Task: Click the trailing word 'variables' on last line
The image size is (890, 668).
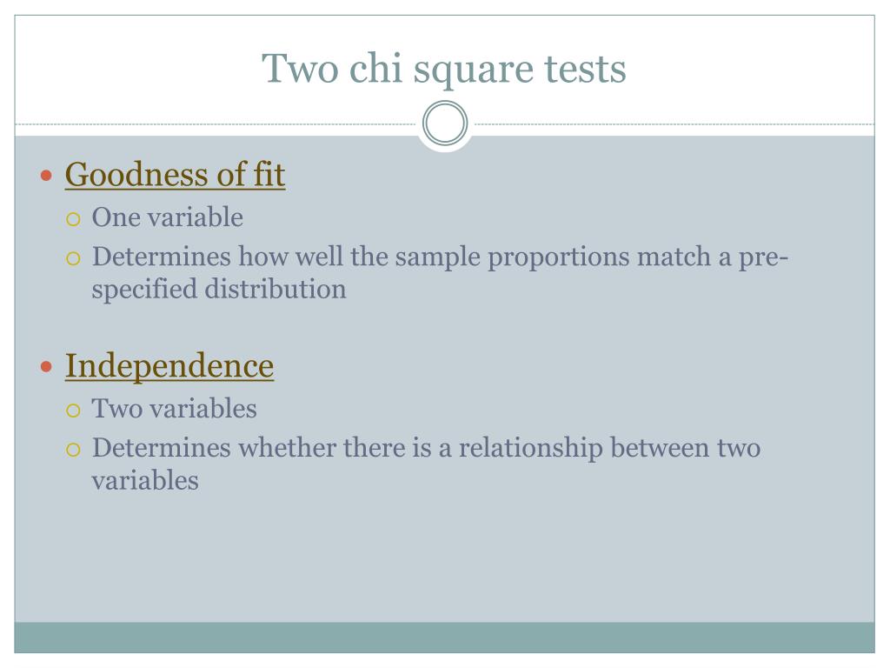Action: (145, 481)
